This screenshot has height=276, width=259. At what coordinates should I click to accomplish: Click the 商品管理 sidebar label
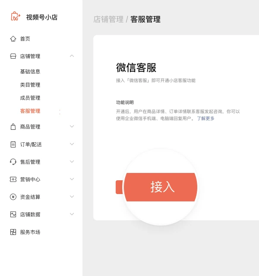tap(30, 126)
